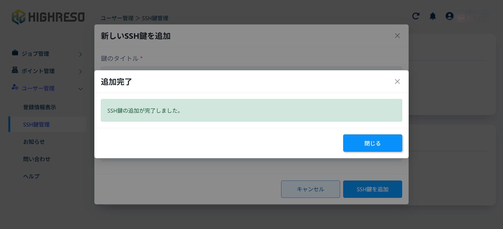
Task: Collapse the ユーザー管理 chevron
Action: click(80, 89)
